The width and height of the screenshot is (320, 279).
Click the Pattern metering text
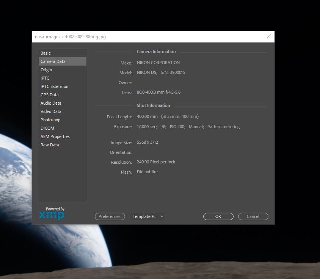[x=223, y=127]
